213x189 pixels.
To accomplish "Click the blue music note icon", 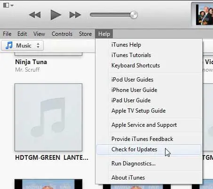I will tap(9, 45).
